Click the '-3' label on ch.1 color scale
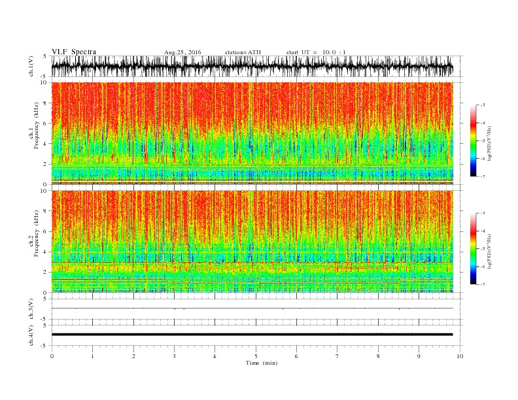 click(482, 105)
